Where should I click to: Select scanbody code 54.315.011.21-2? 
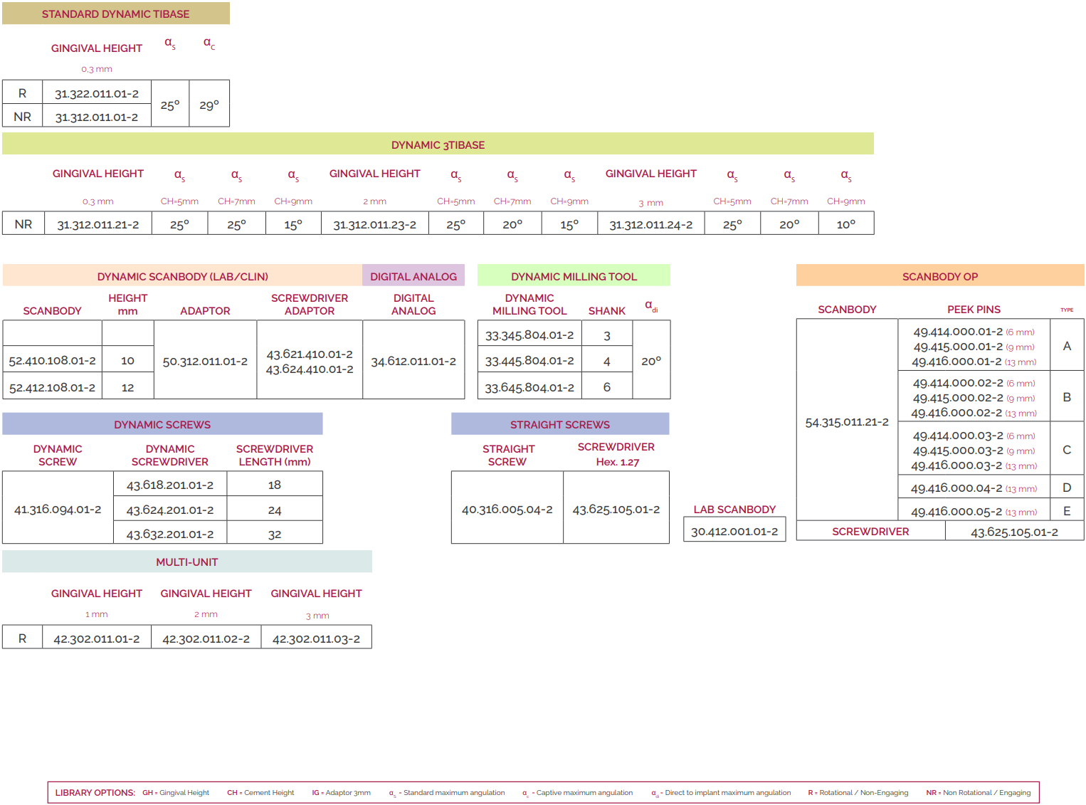(x=847, y=422)
